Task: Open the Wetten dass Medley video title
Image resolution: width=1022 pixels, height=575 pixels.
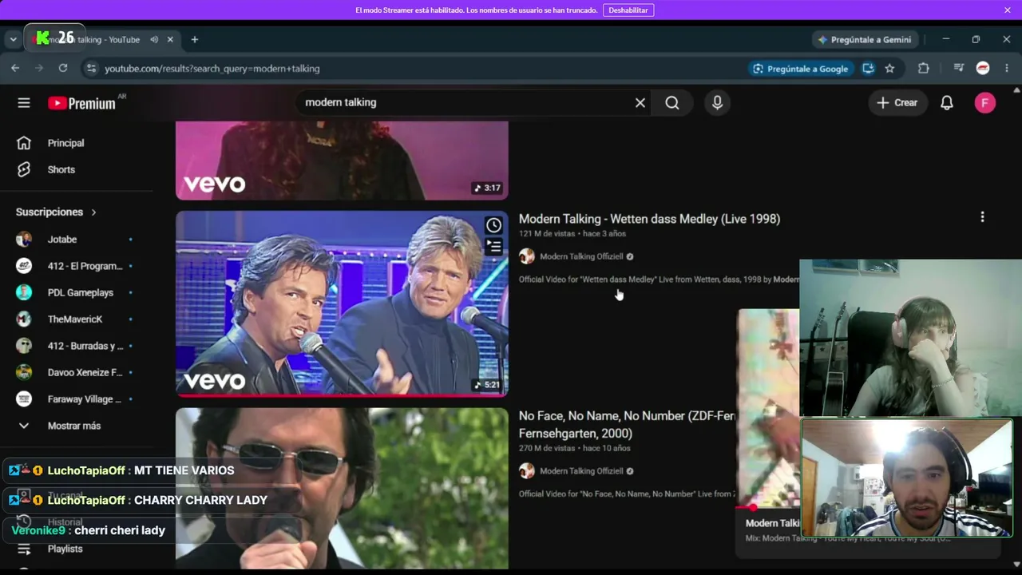Action: (649, 219)
